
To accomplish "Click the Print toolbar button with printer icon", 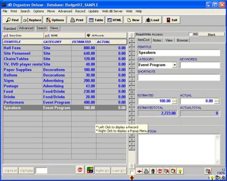I will pos(77,20).
